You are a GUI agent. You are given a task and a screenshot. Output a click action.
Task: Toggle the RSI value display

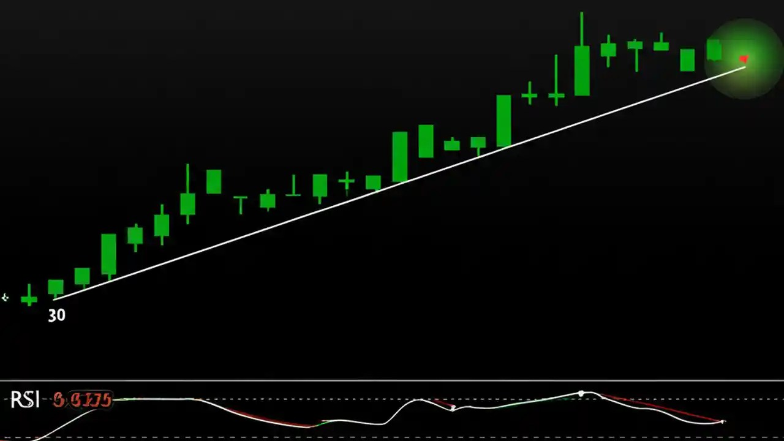click(x=83, y=400)
